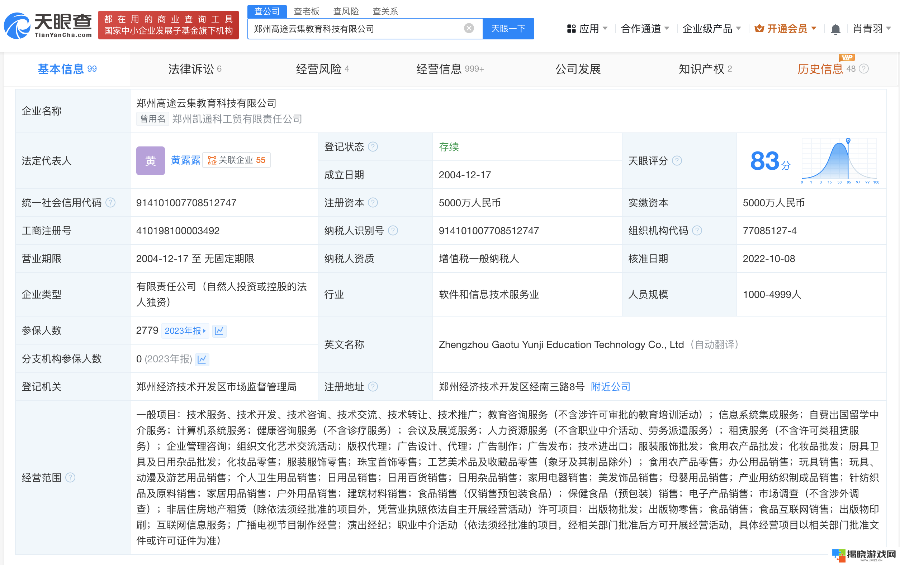Click 软件和信息技术服务业 industry value
The width and height of the screenshot is (900, 565).
pyautogui.click(x=489, y=294)
